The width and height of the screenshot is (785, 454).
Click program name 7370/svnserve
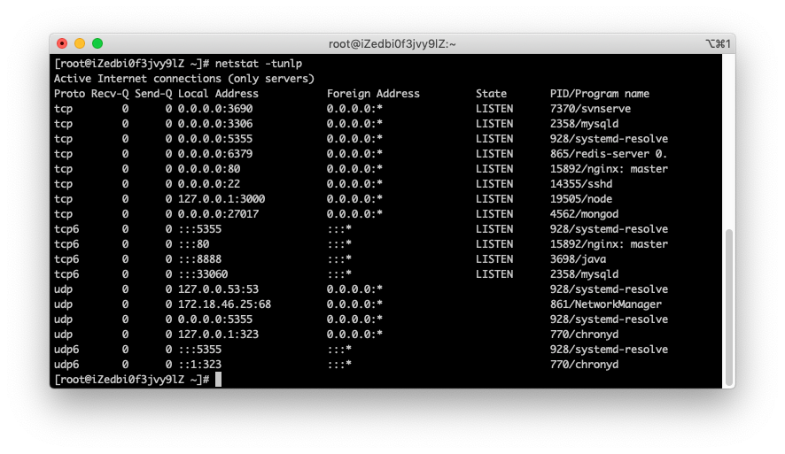pyautogui.click(x=590, y=109)
